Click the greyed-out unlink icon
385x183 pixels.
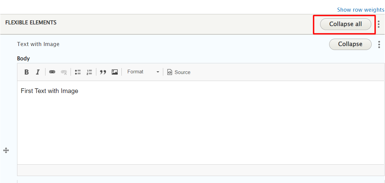[64, 72]
